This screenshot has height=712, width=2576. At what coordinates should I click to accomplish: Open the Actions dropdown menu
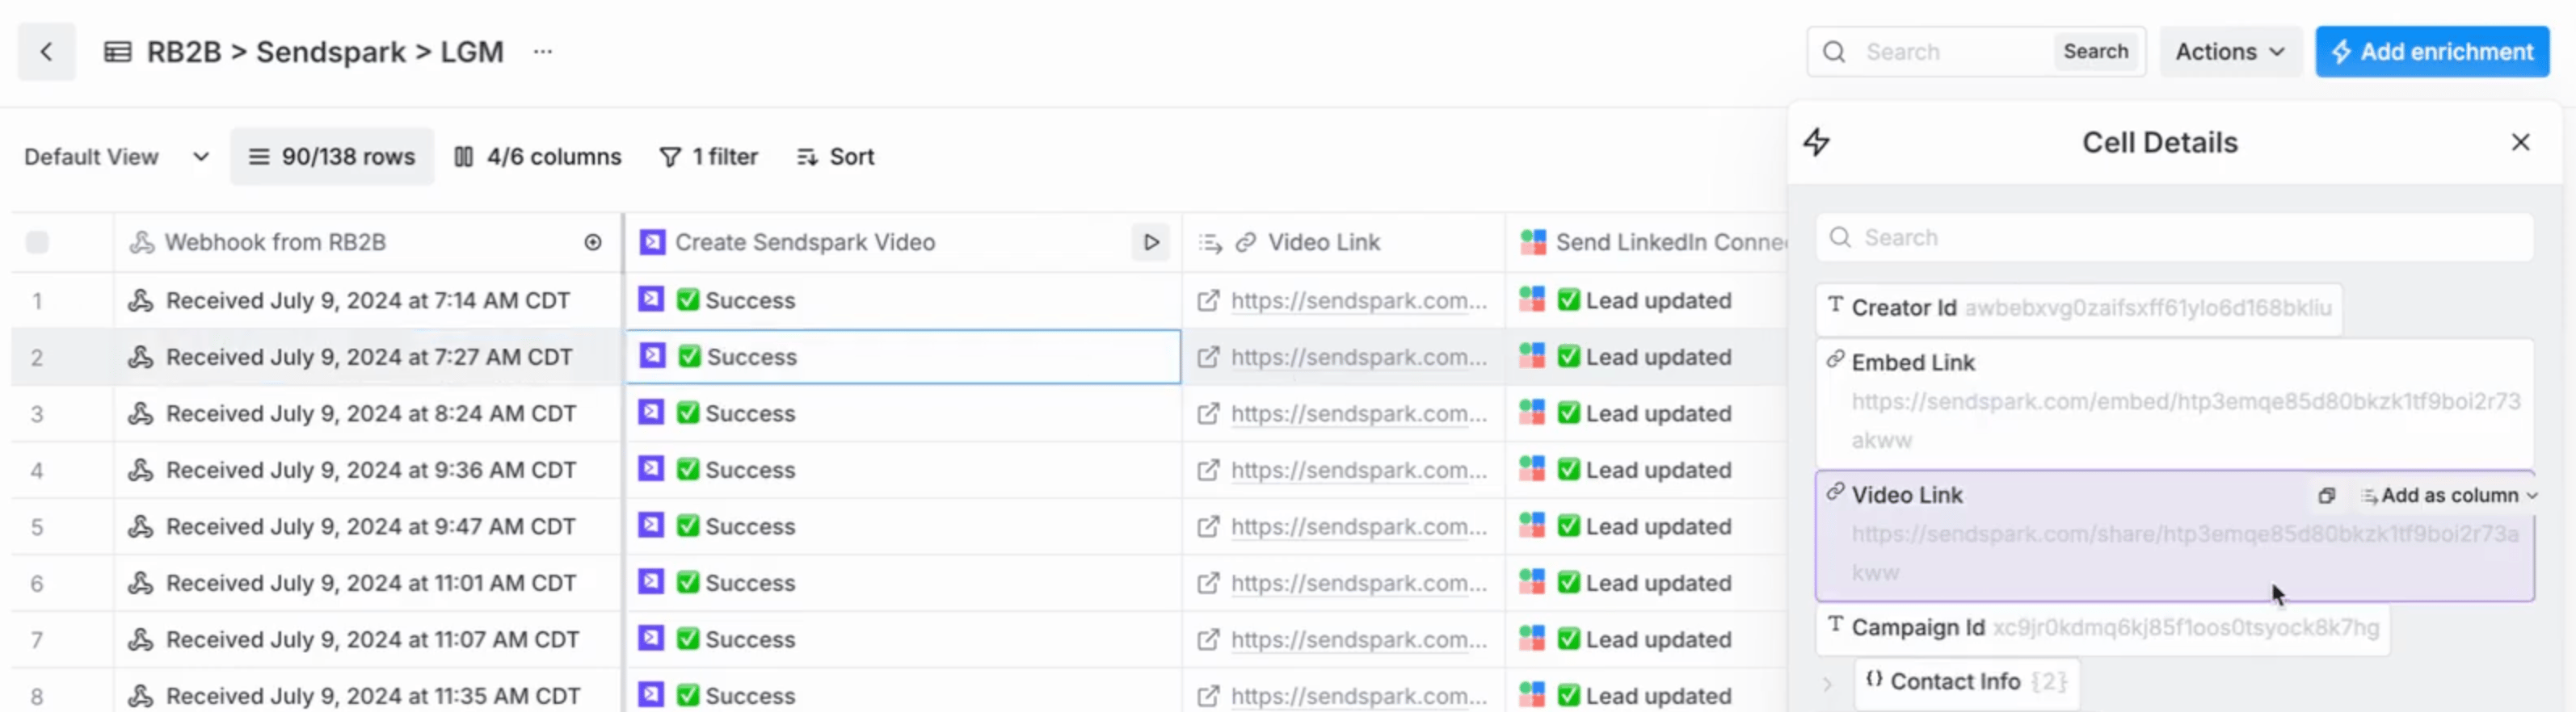(x=2230, y=52)
